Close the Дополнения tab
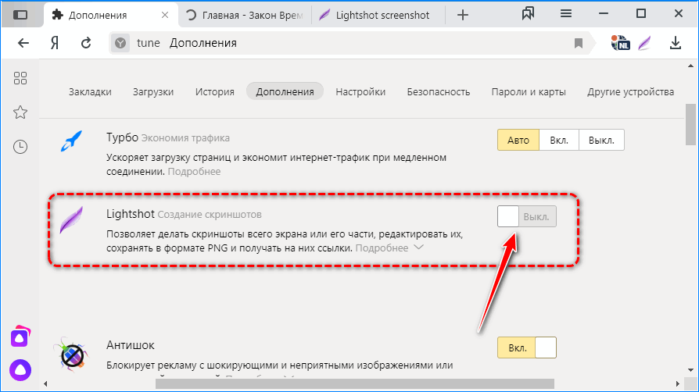The height and width of the screenshot is (392, 699). click(165, 15)
